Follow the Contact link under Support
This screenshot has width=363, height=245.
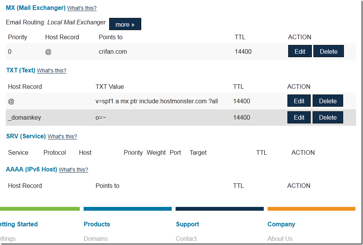186,239
